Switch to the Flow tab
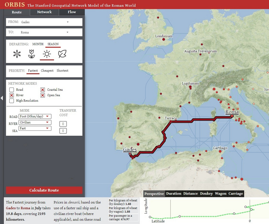Image resolution: width=269 pixels, height=224 pixels. click(72, 12)
